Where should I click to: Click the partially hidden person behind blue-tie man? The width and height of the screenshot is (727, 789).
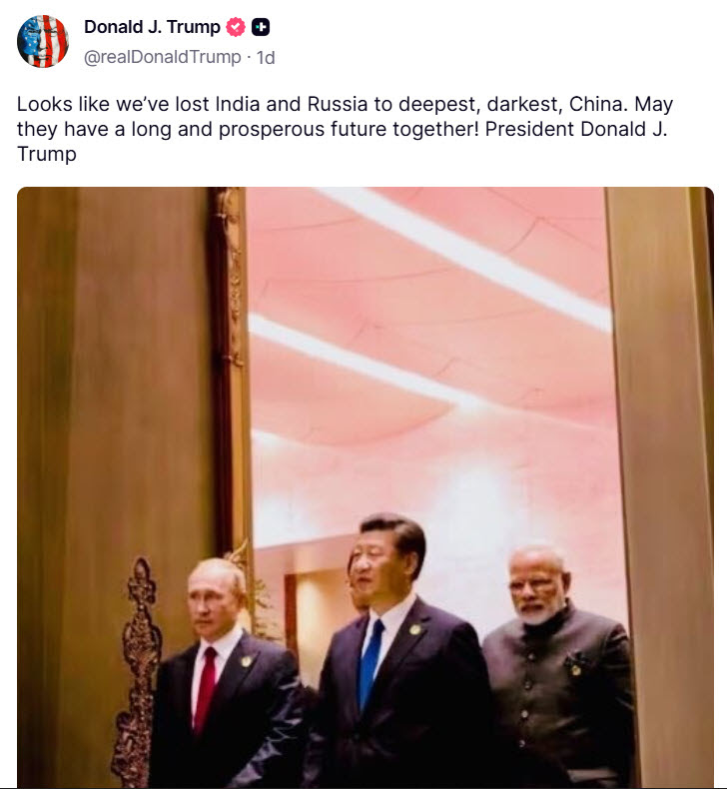[359, 586]
